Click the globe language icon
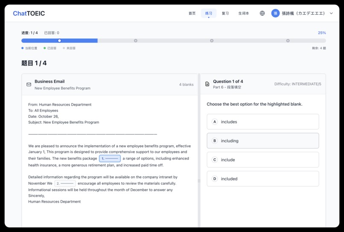The height and width of the screenshot is (232, 344). (x=262, y=13)
